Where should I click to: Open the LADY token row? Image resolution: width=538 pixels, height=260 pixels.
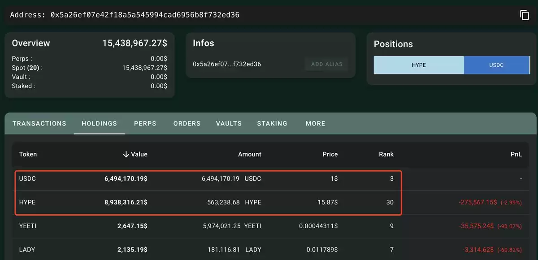coord(271,249)
